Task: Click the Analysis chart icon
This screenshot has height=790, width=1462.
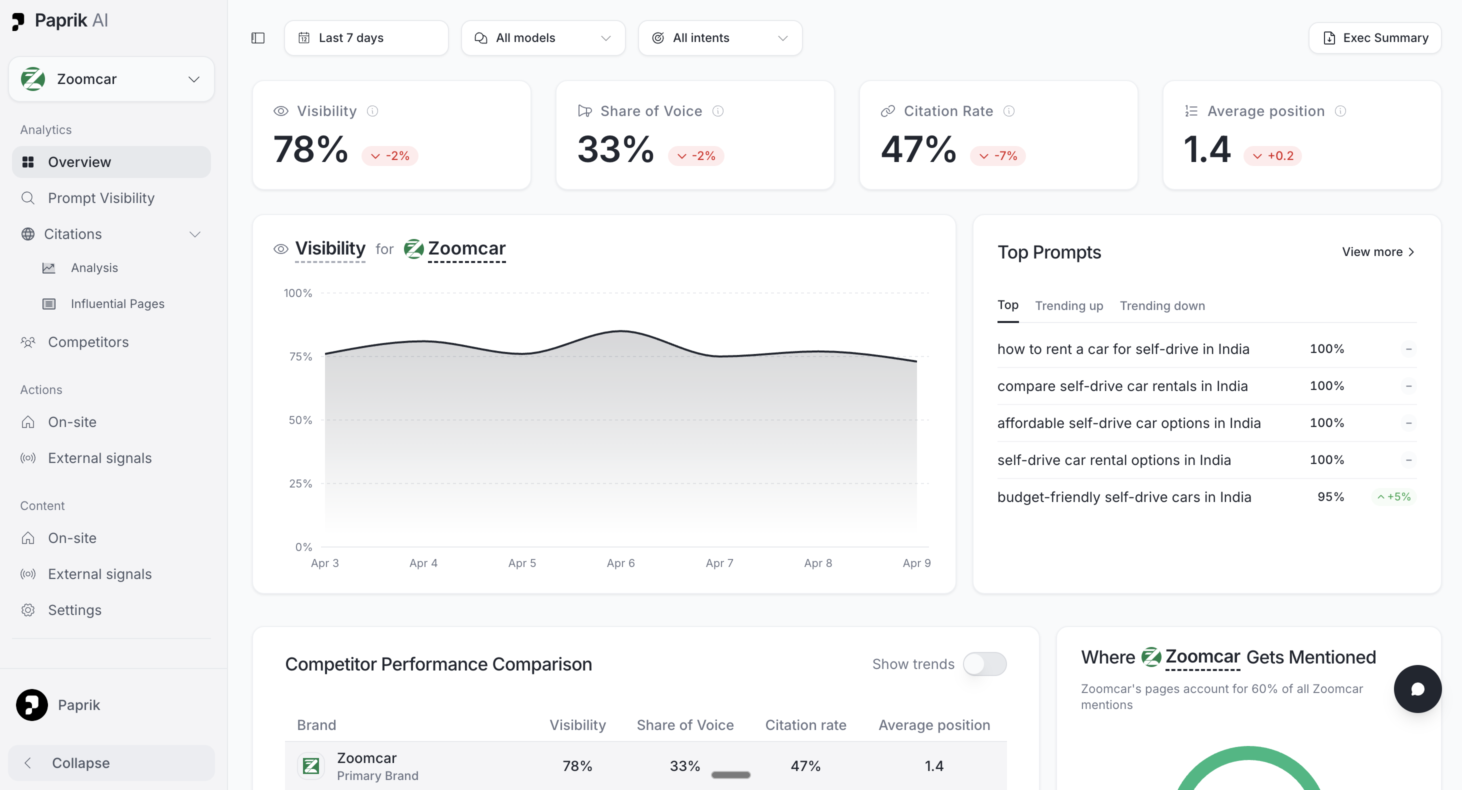Action: point(49,268)
